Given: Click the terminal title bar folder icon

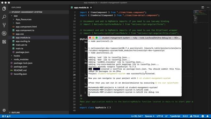Looking at the screenshot, I should (100, 38).
